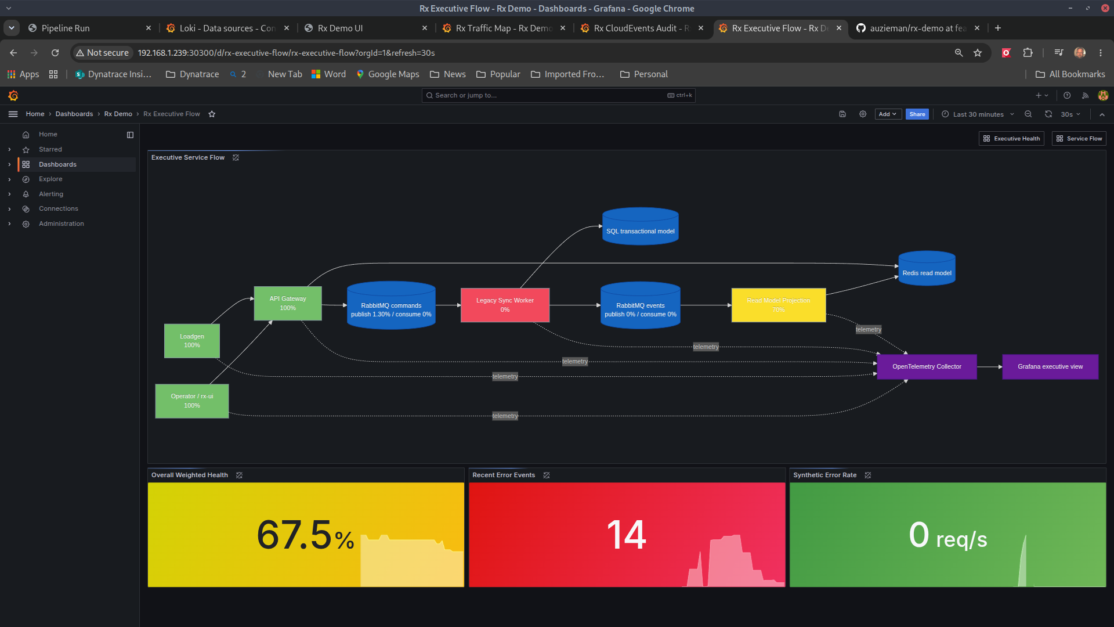Open the All Bookmarks folder
The height and width of the screenshot is (627, 1114).
coord(1070,74)
